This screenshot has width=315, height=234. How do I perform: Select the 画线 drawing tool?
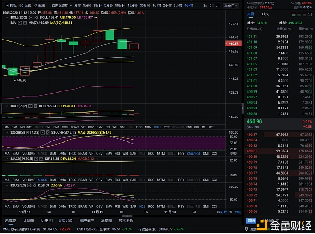click(40, 5)
